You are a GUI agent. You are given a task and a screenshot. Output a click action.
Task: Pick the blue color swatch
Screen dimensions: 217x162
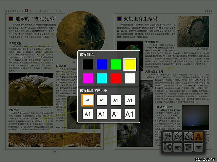tap(102, 64)
